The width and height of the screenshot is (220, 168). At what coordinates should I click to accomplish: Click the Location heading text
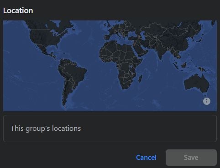[18, 10]
